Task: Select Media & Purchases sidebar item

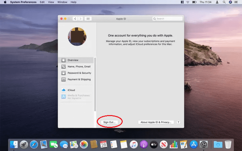Action: click(76, 97)
